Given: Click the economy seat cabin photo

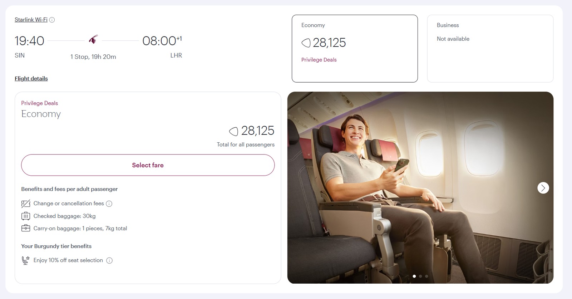Looking at the screenshot, I should (420, 188).
